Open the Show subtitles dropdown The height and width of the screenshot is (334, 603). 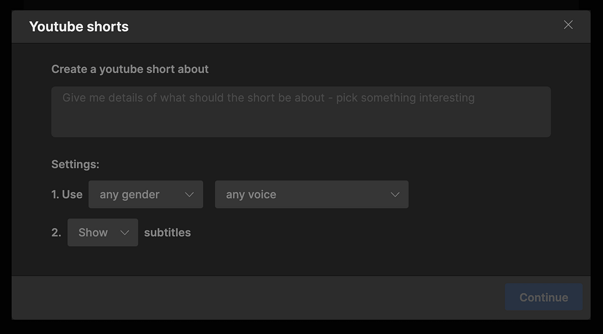[x=102, y=233]
